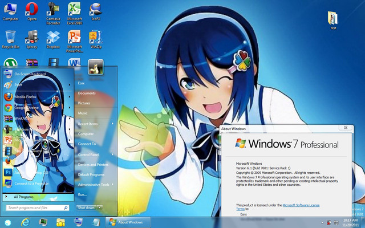Expand Paint jump list arrow
The image size is (365, 228).
point(70,85)
